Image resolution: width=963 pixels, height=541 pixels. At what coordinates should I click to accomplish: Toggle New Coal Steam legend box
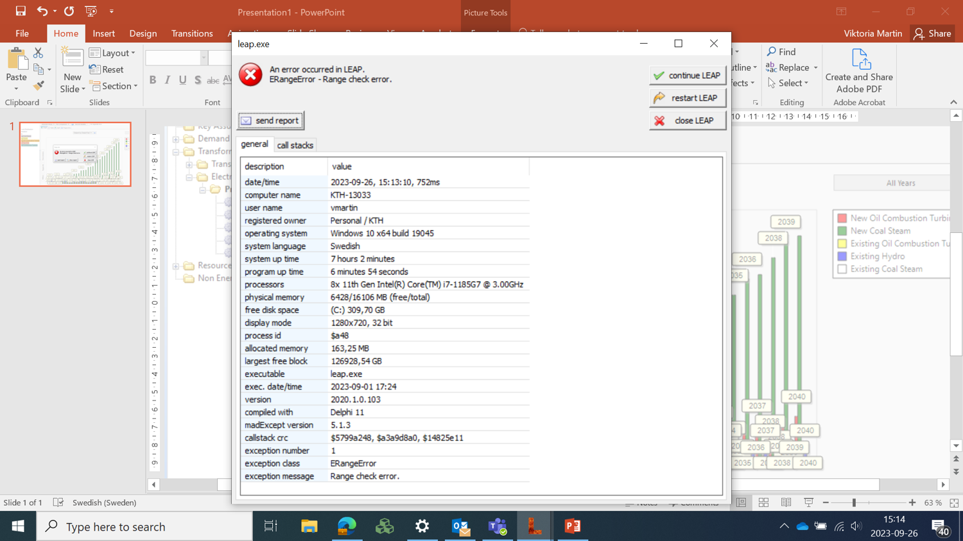pos(842,231)
